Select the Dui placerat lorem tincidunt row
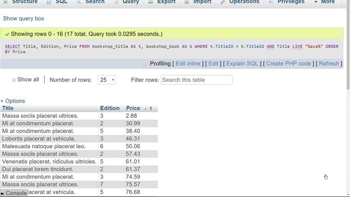 [x=79, y=169]
